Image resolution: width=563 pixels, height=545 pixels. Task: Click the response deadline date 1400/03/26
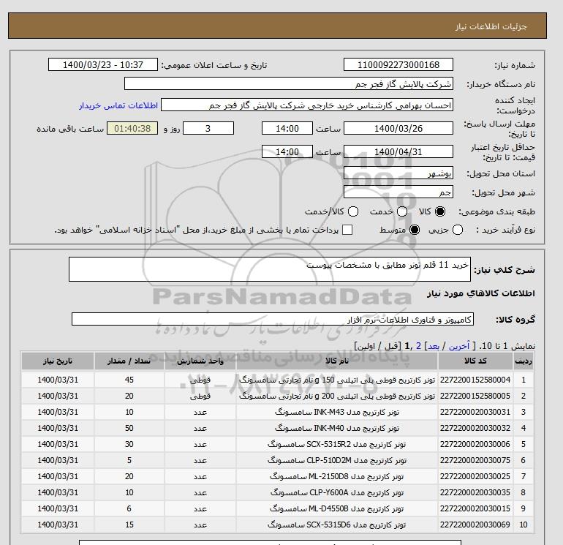[x=398, y=128]
